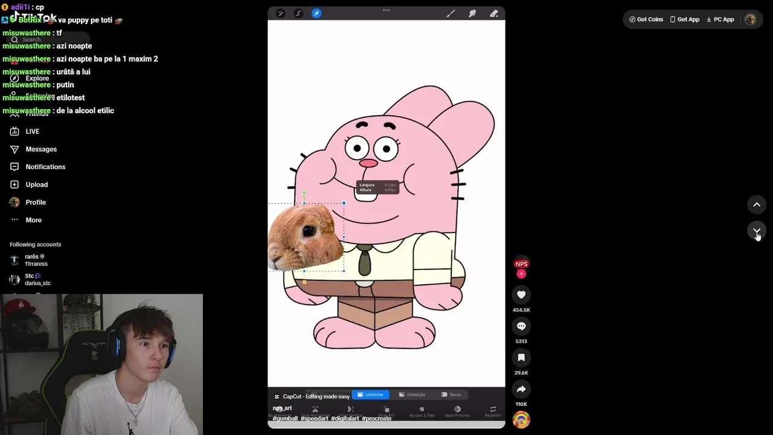This screenshot has height=435, width=773.
Task: Click the #gumball hashtag
Action: 285,418
